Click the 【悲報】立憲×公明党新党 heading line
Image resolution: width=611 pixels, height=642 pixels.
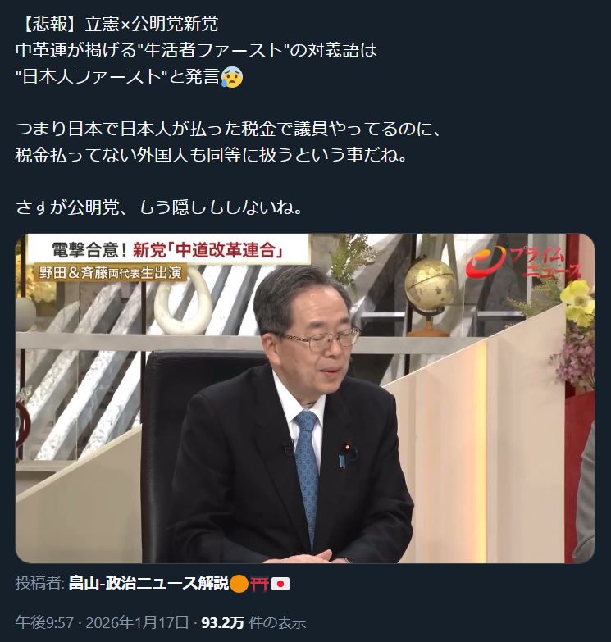tap(117, 24)
